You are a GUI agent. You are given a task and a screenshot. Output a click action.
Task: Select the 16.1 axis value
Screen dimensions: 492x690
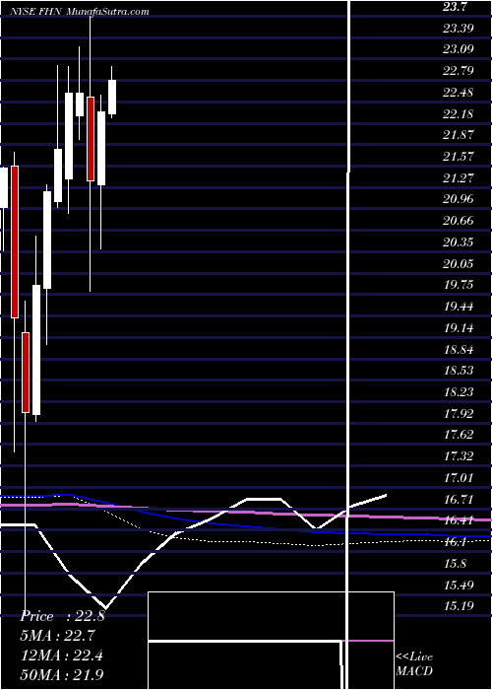[455, 542]
